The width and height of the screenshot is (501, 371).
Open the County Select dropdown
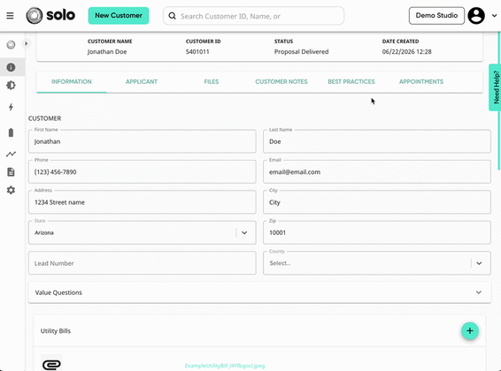point(377,263)
